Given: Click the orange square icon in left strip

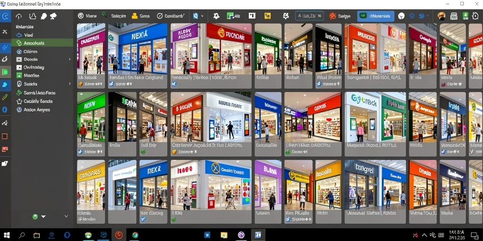Looking at the screenshot, I should [5, 136].
